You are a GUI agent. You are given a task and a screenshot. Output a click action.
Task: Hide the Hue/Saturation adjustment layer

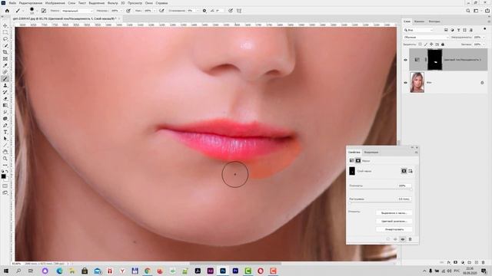coord(405,60)
